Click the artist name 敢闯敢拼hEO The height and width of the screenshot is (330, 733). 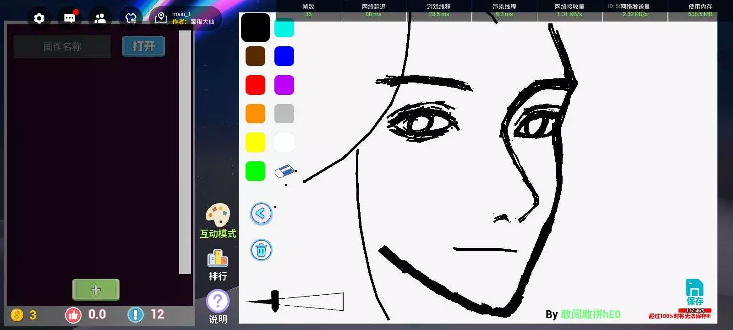point(591,314)
